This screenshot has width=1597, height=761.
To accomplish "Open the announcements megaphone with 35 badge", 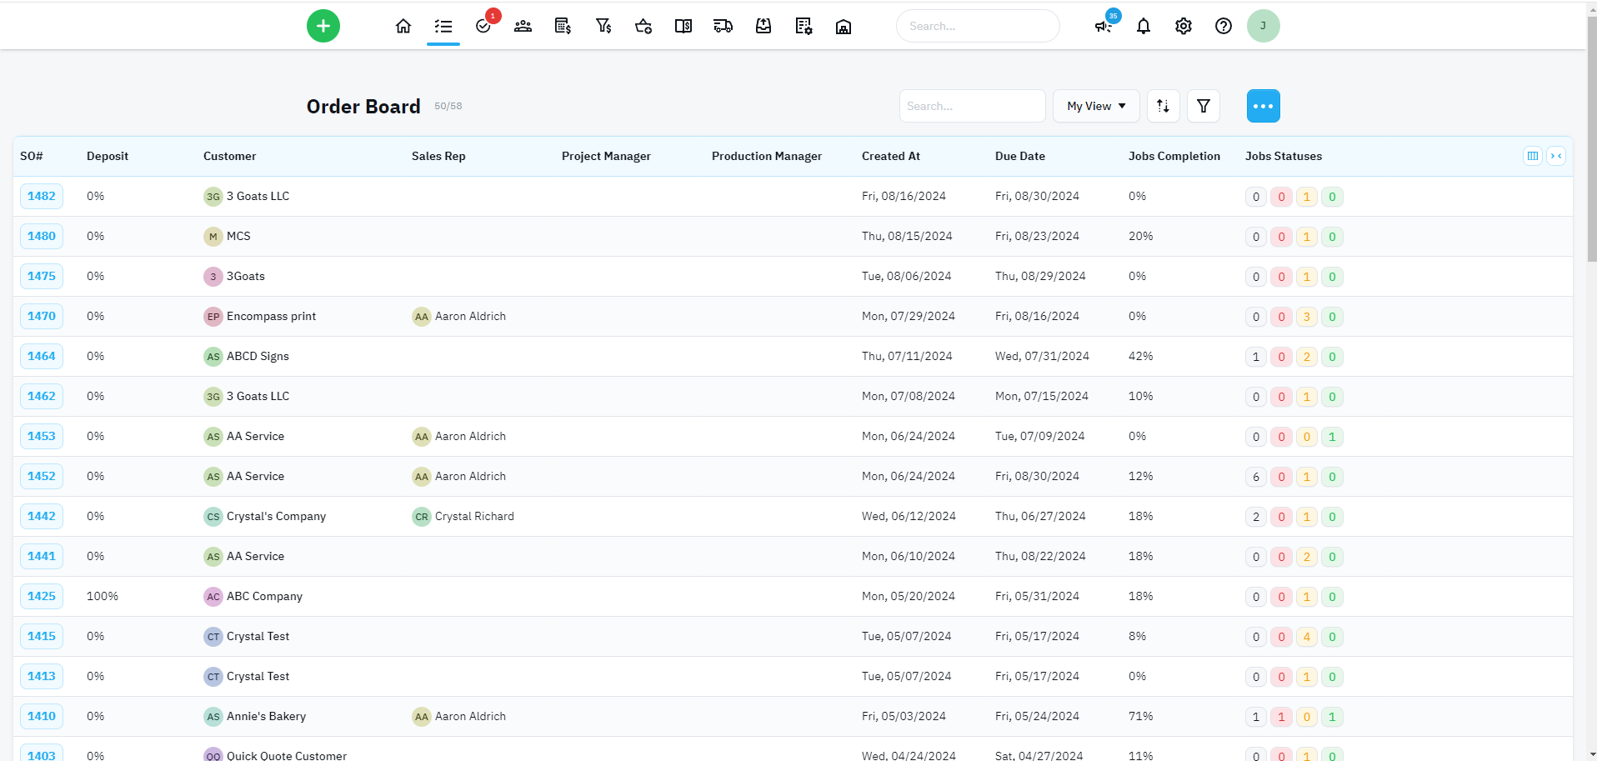I will pos(1103,26).
